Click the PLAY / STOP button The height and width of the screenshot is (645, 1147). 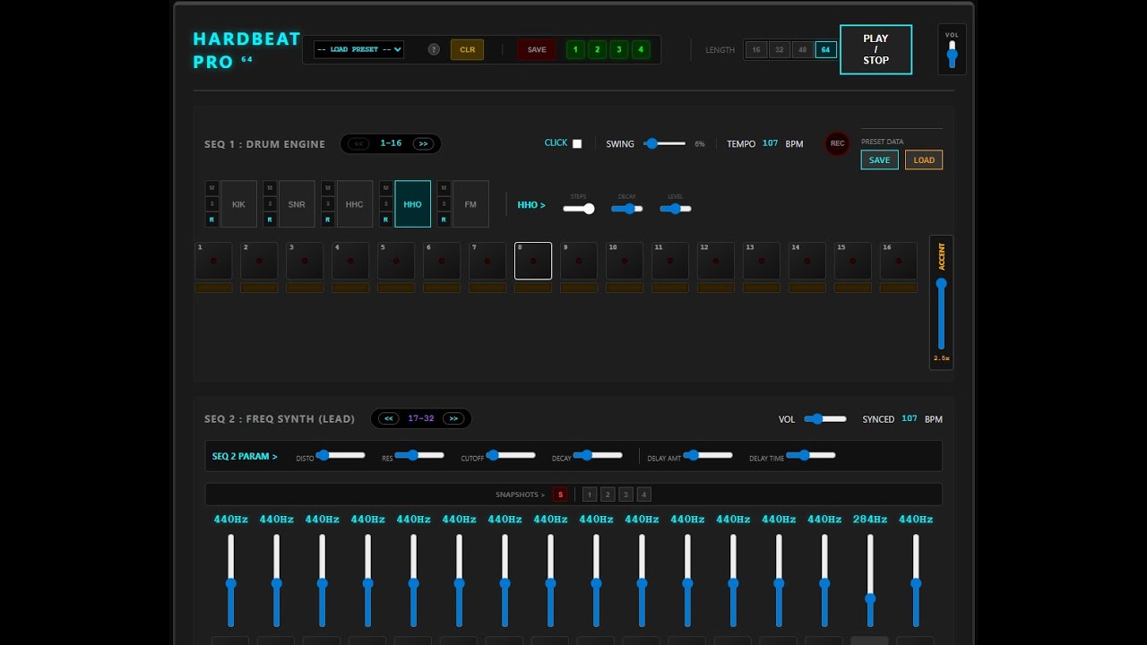click(x=875, y=49)
